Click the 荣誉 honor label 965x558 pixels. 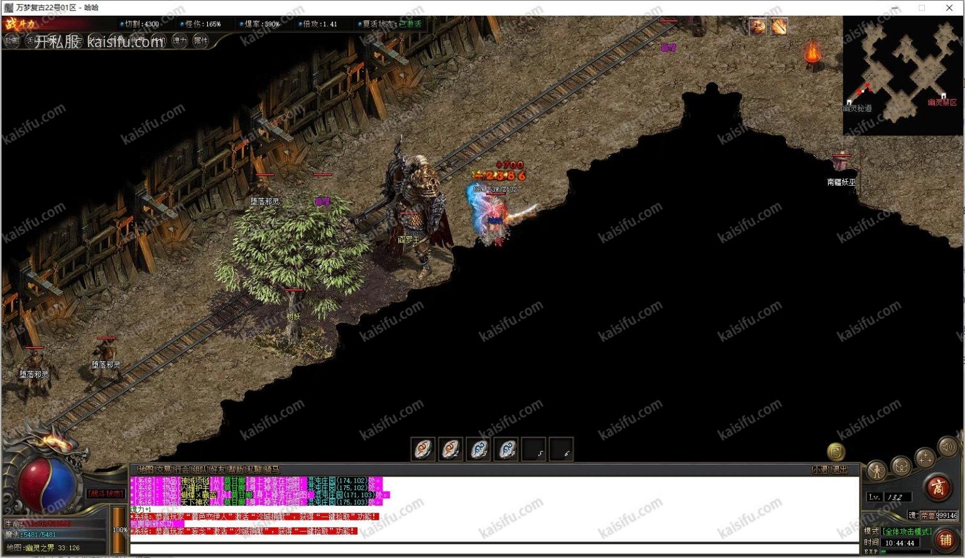pyautogui.click(x=927, y=515)
